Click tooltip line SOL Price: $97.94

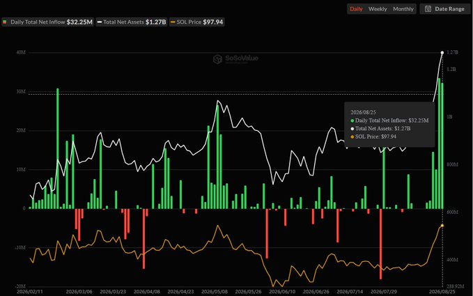coord(373,137)
